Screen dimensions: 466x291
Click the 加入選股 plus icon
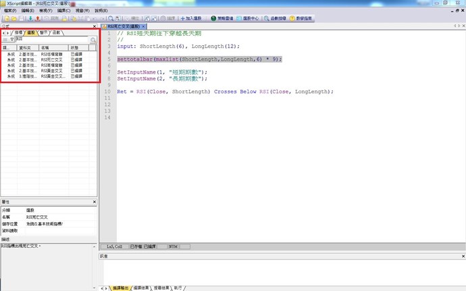(x=183, y=19)
